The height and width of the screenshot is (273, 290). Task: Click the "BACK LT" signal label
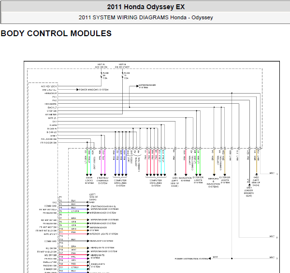52,108
